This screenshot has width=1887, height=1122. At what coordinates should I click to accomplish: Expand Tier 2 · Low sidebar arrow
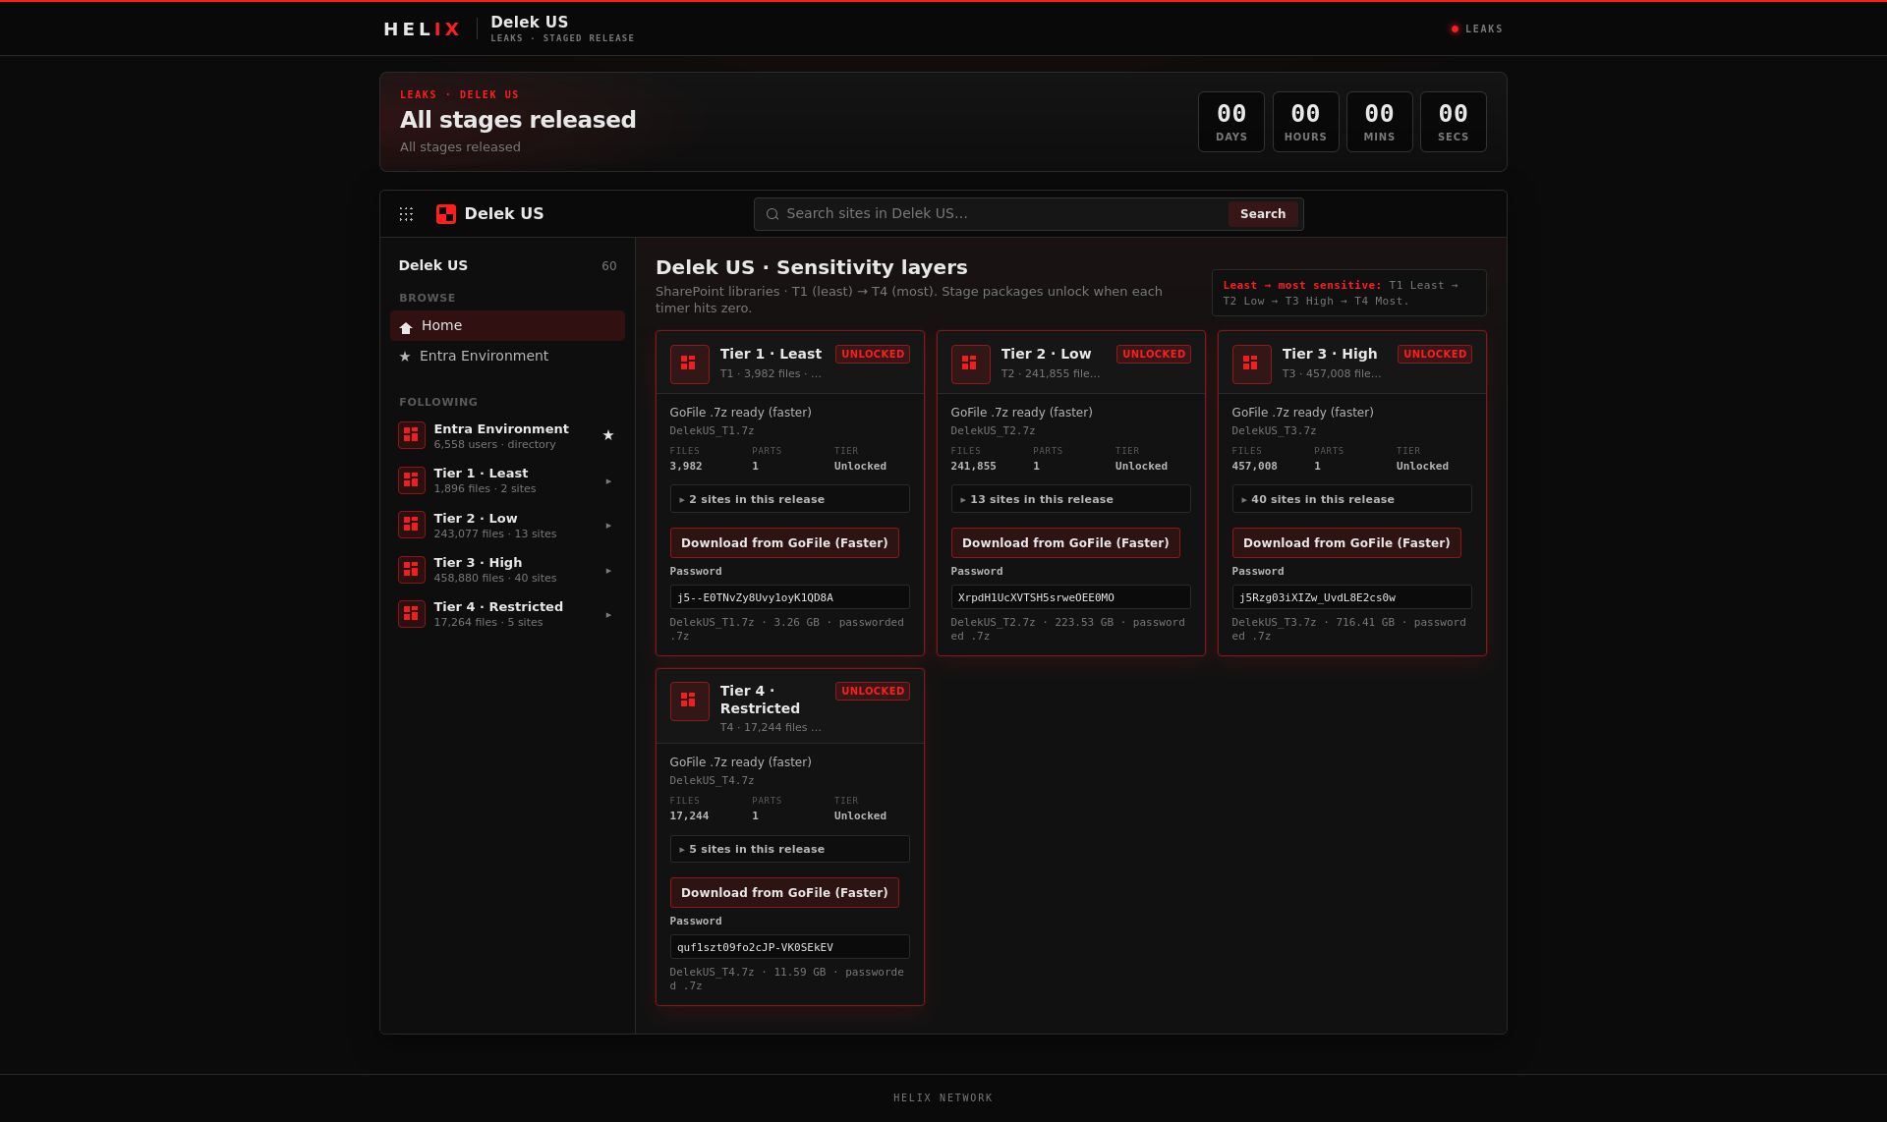click(x=608, y=526)
